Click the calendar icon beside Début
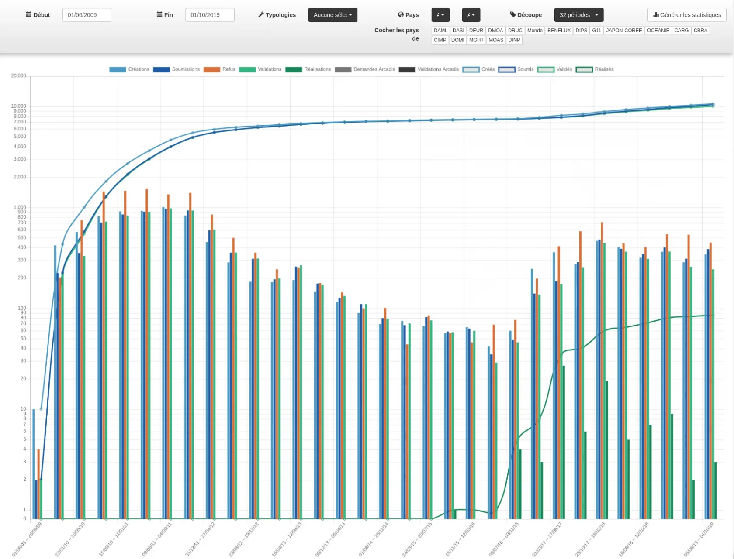The image size is (734, 559). (29, 15)
